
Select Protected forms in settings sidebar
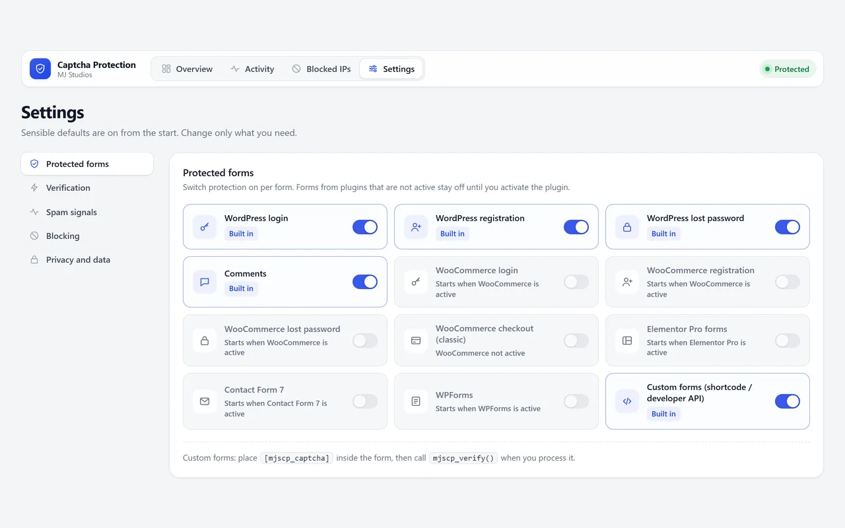pyautogui.click(x=87, y=164)
